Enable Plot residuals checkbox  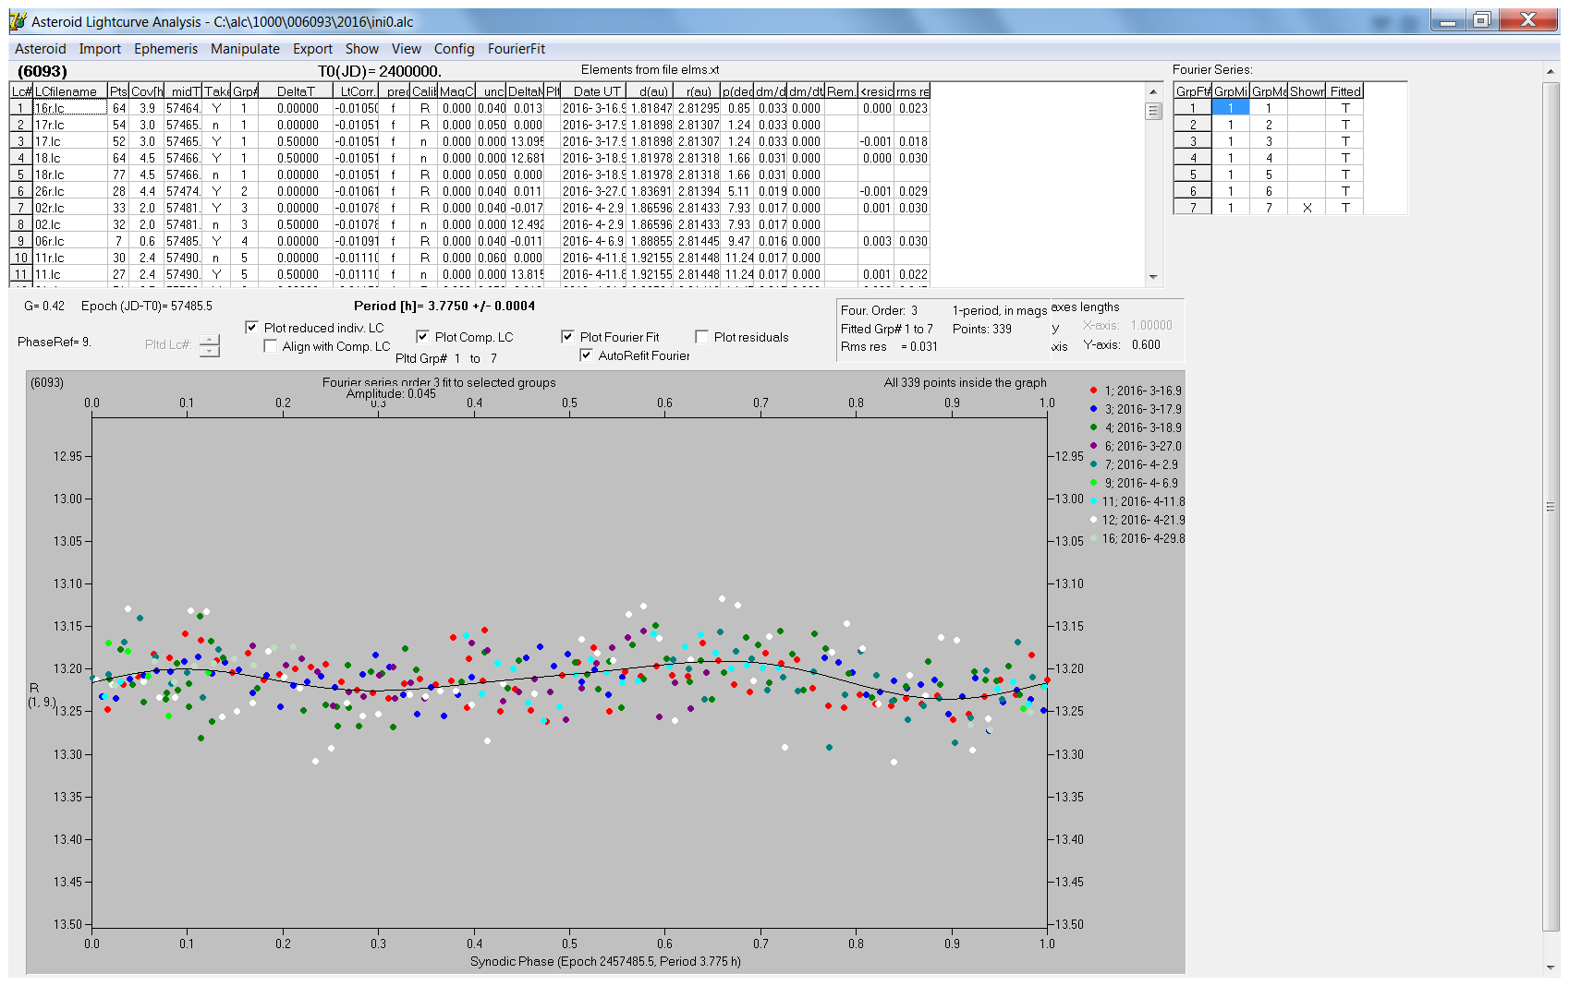[x=701, y=337]
